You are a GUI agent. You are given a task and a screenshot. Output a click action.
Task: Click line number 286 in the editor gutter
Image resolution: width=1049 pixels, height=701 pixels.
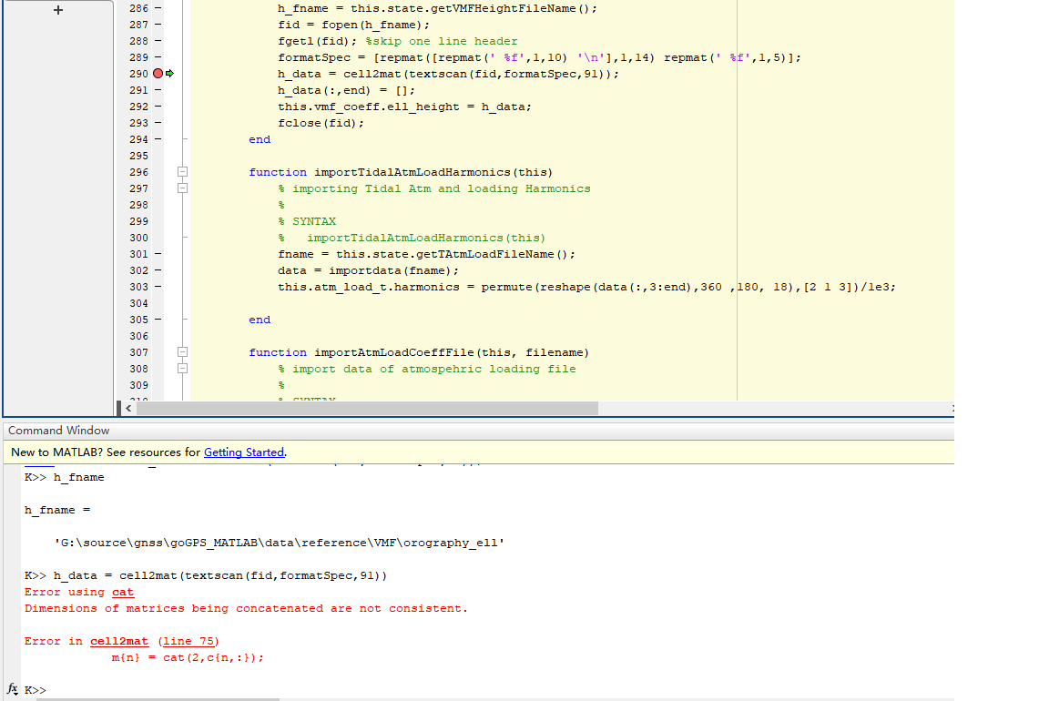[x=138, y=8]
